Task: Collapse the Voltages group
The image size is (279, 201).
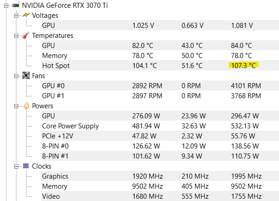Action: pyautogui.click(x=16, y=16)
